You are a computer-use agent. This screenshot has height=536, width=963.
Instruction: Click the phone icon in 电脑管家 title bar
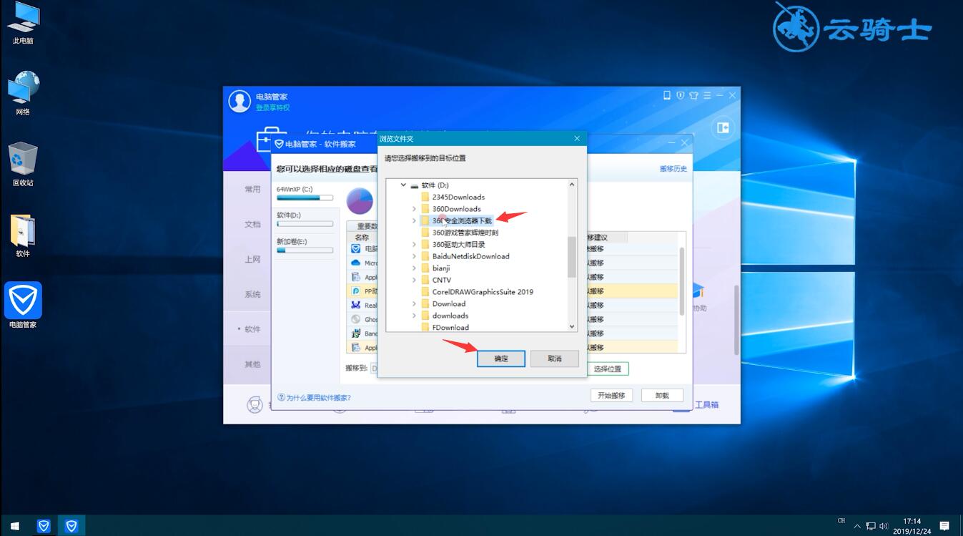[667, 95]
